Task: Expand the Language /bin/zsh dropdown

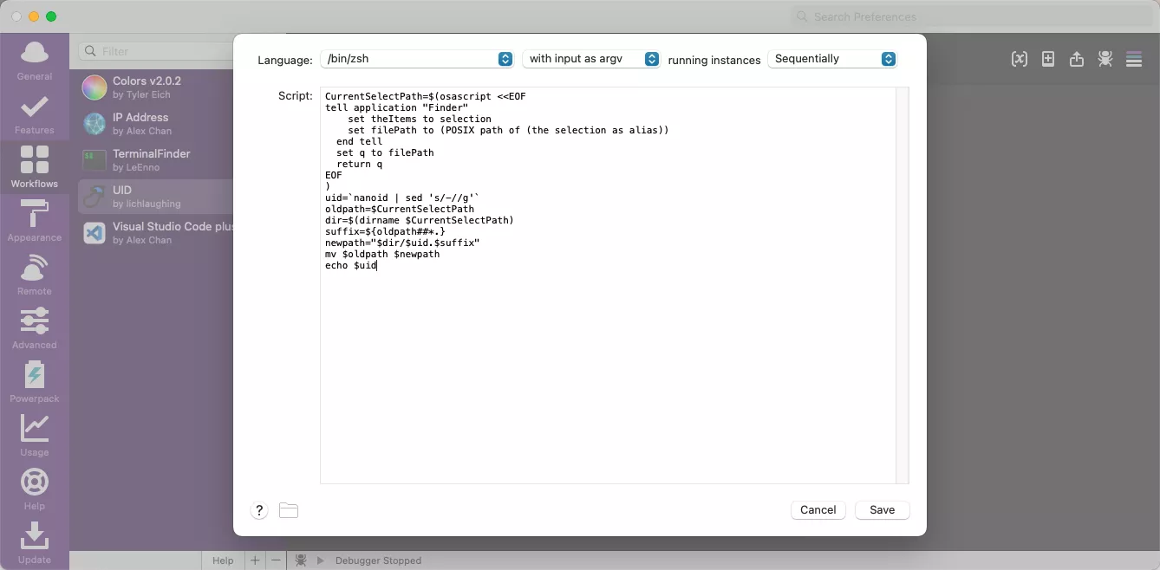Action: point(417,59)
